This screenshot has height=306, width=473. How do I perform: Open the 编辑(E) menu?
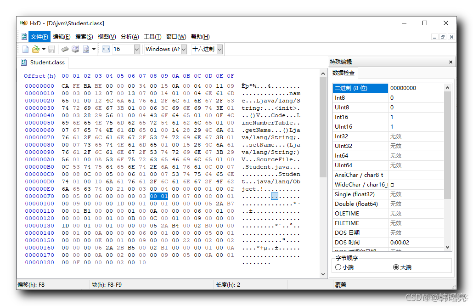[62, 37]
